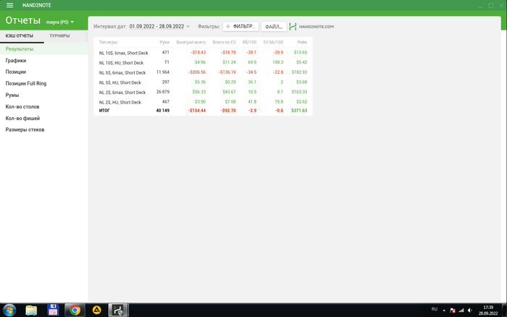This screenshot has width=507, height=317.
Task: Select row NL 2$, HU, Short Deck
Action: [x=203, y=102]
